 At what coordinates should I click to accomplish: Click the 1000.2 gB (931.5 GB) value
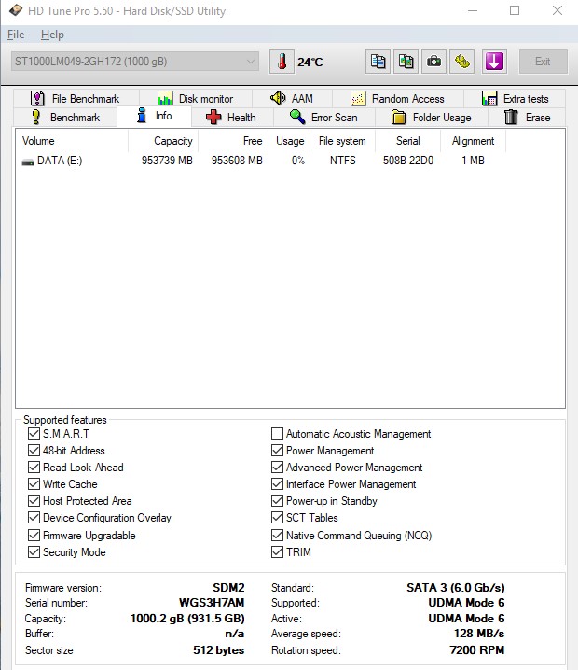pos(187,619)
